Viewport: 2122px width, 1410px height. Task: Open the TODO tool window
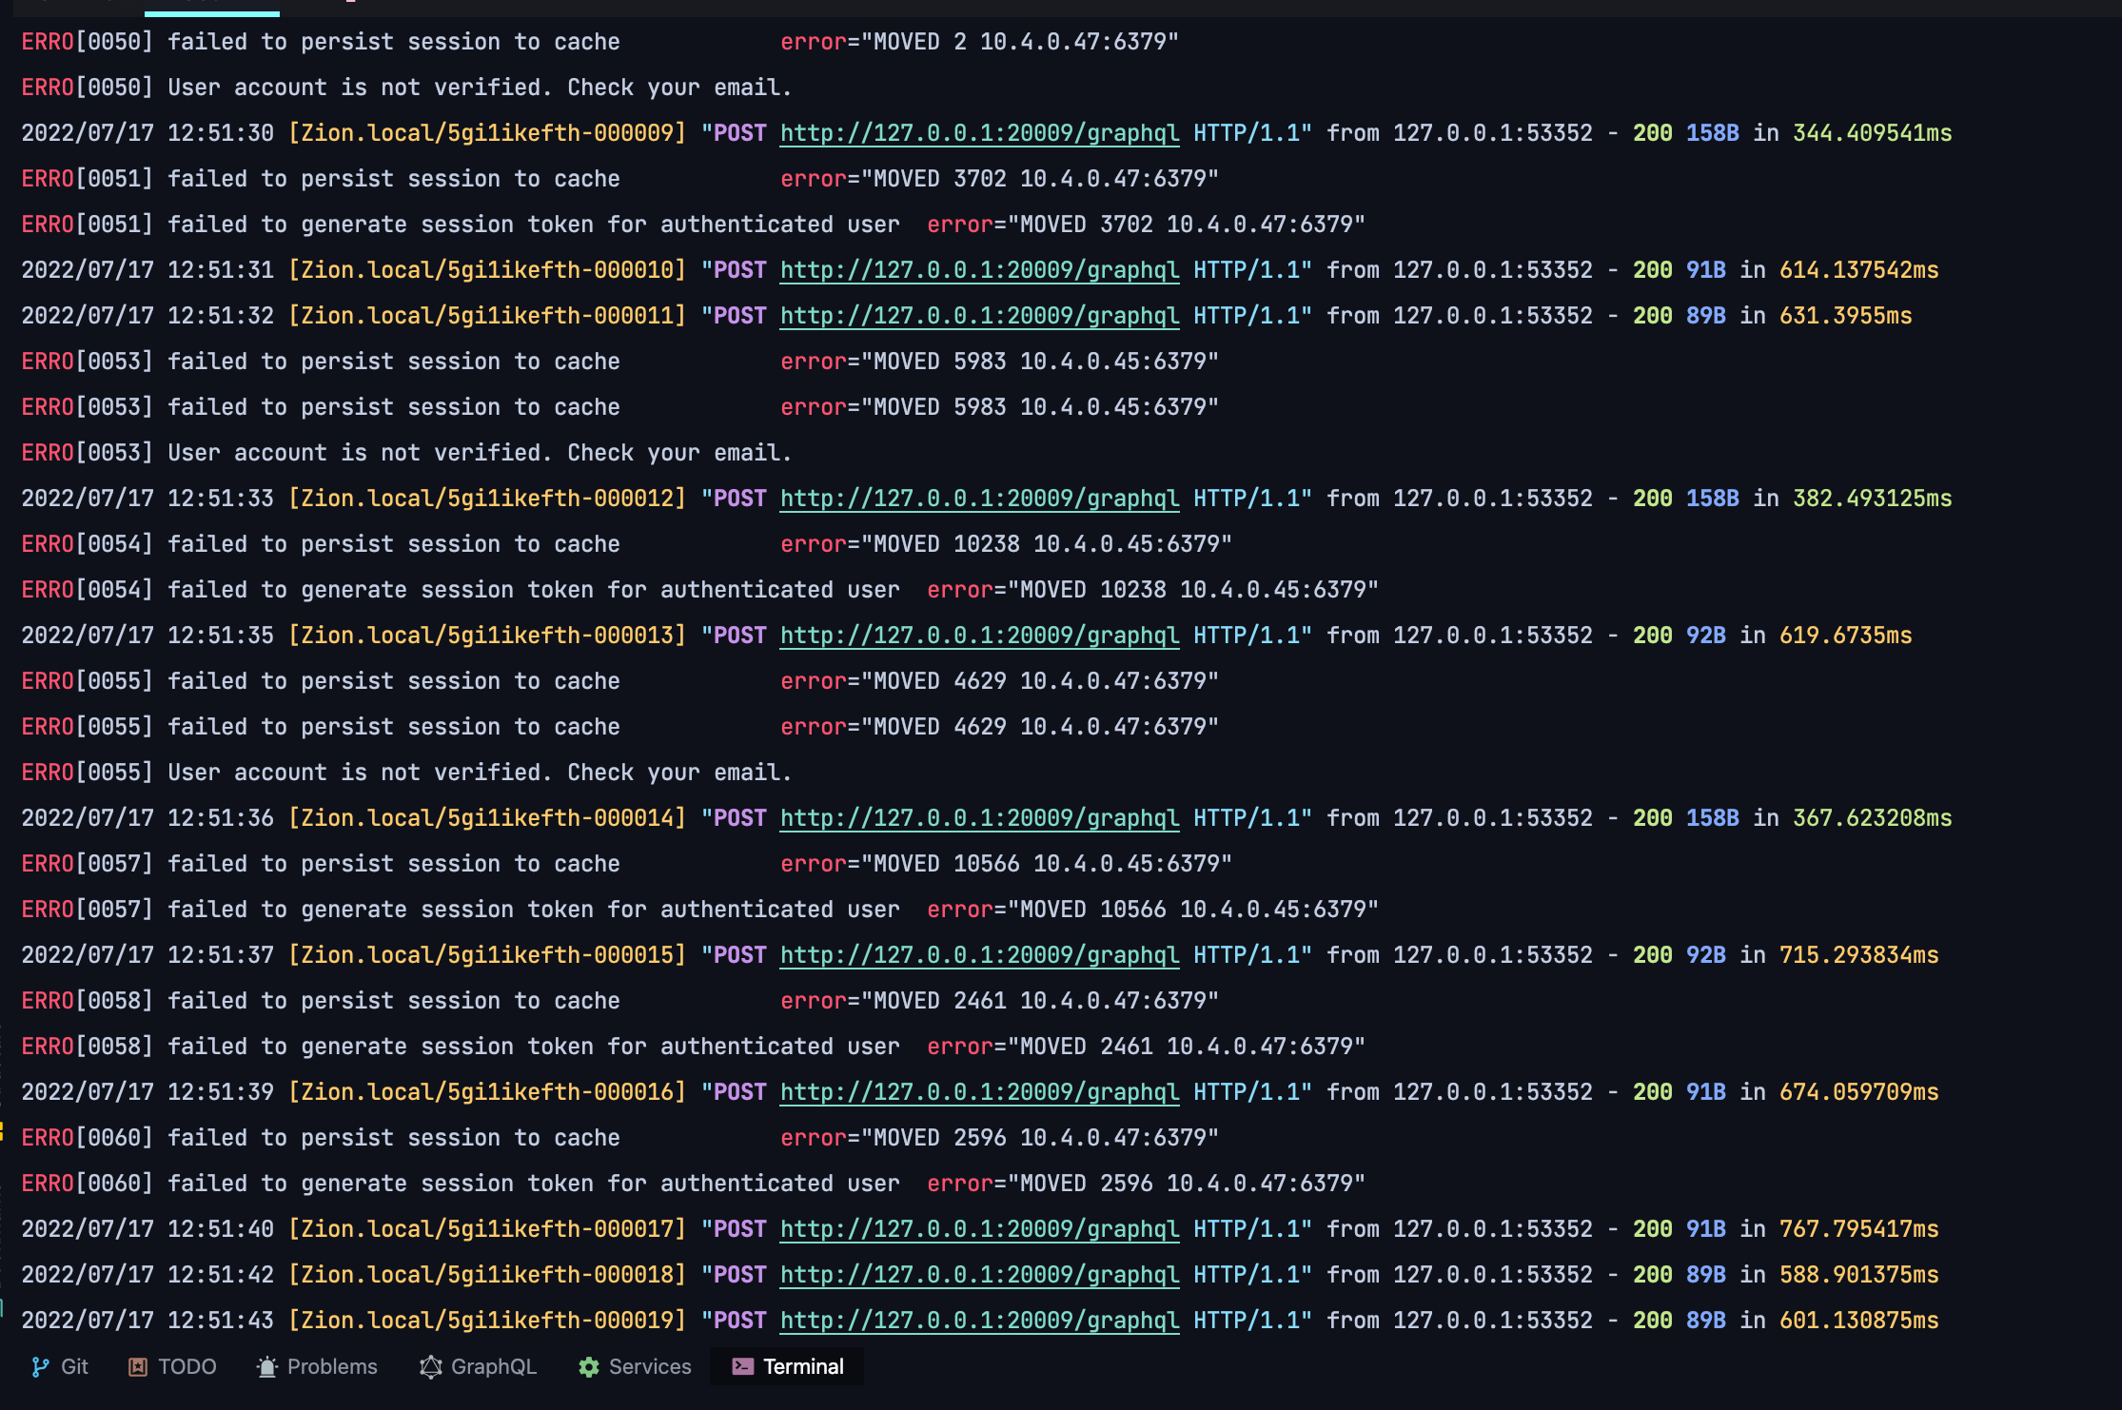pyautogui.click(x=172, y=1366)
